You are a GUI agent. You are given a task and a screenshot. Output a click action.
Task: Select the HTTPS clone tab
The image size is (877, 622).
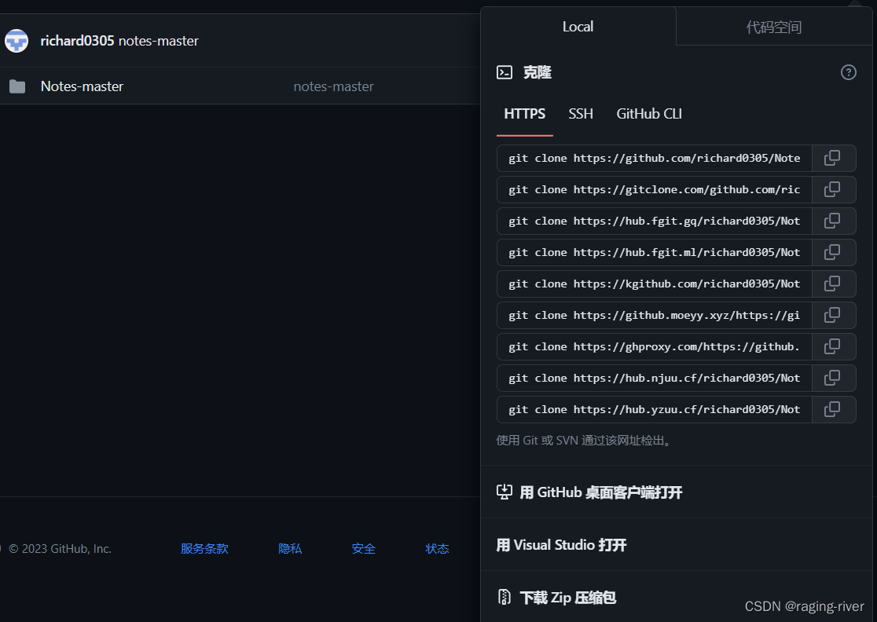pos(525,114)
